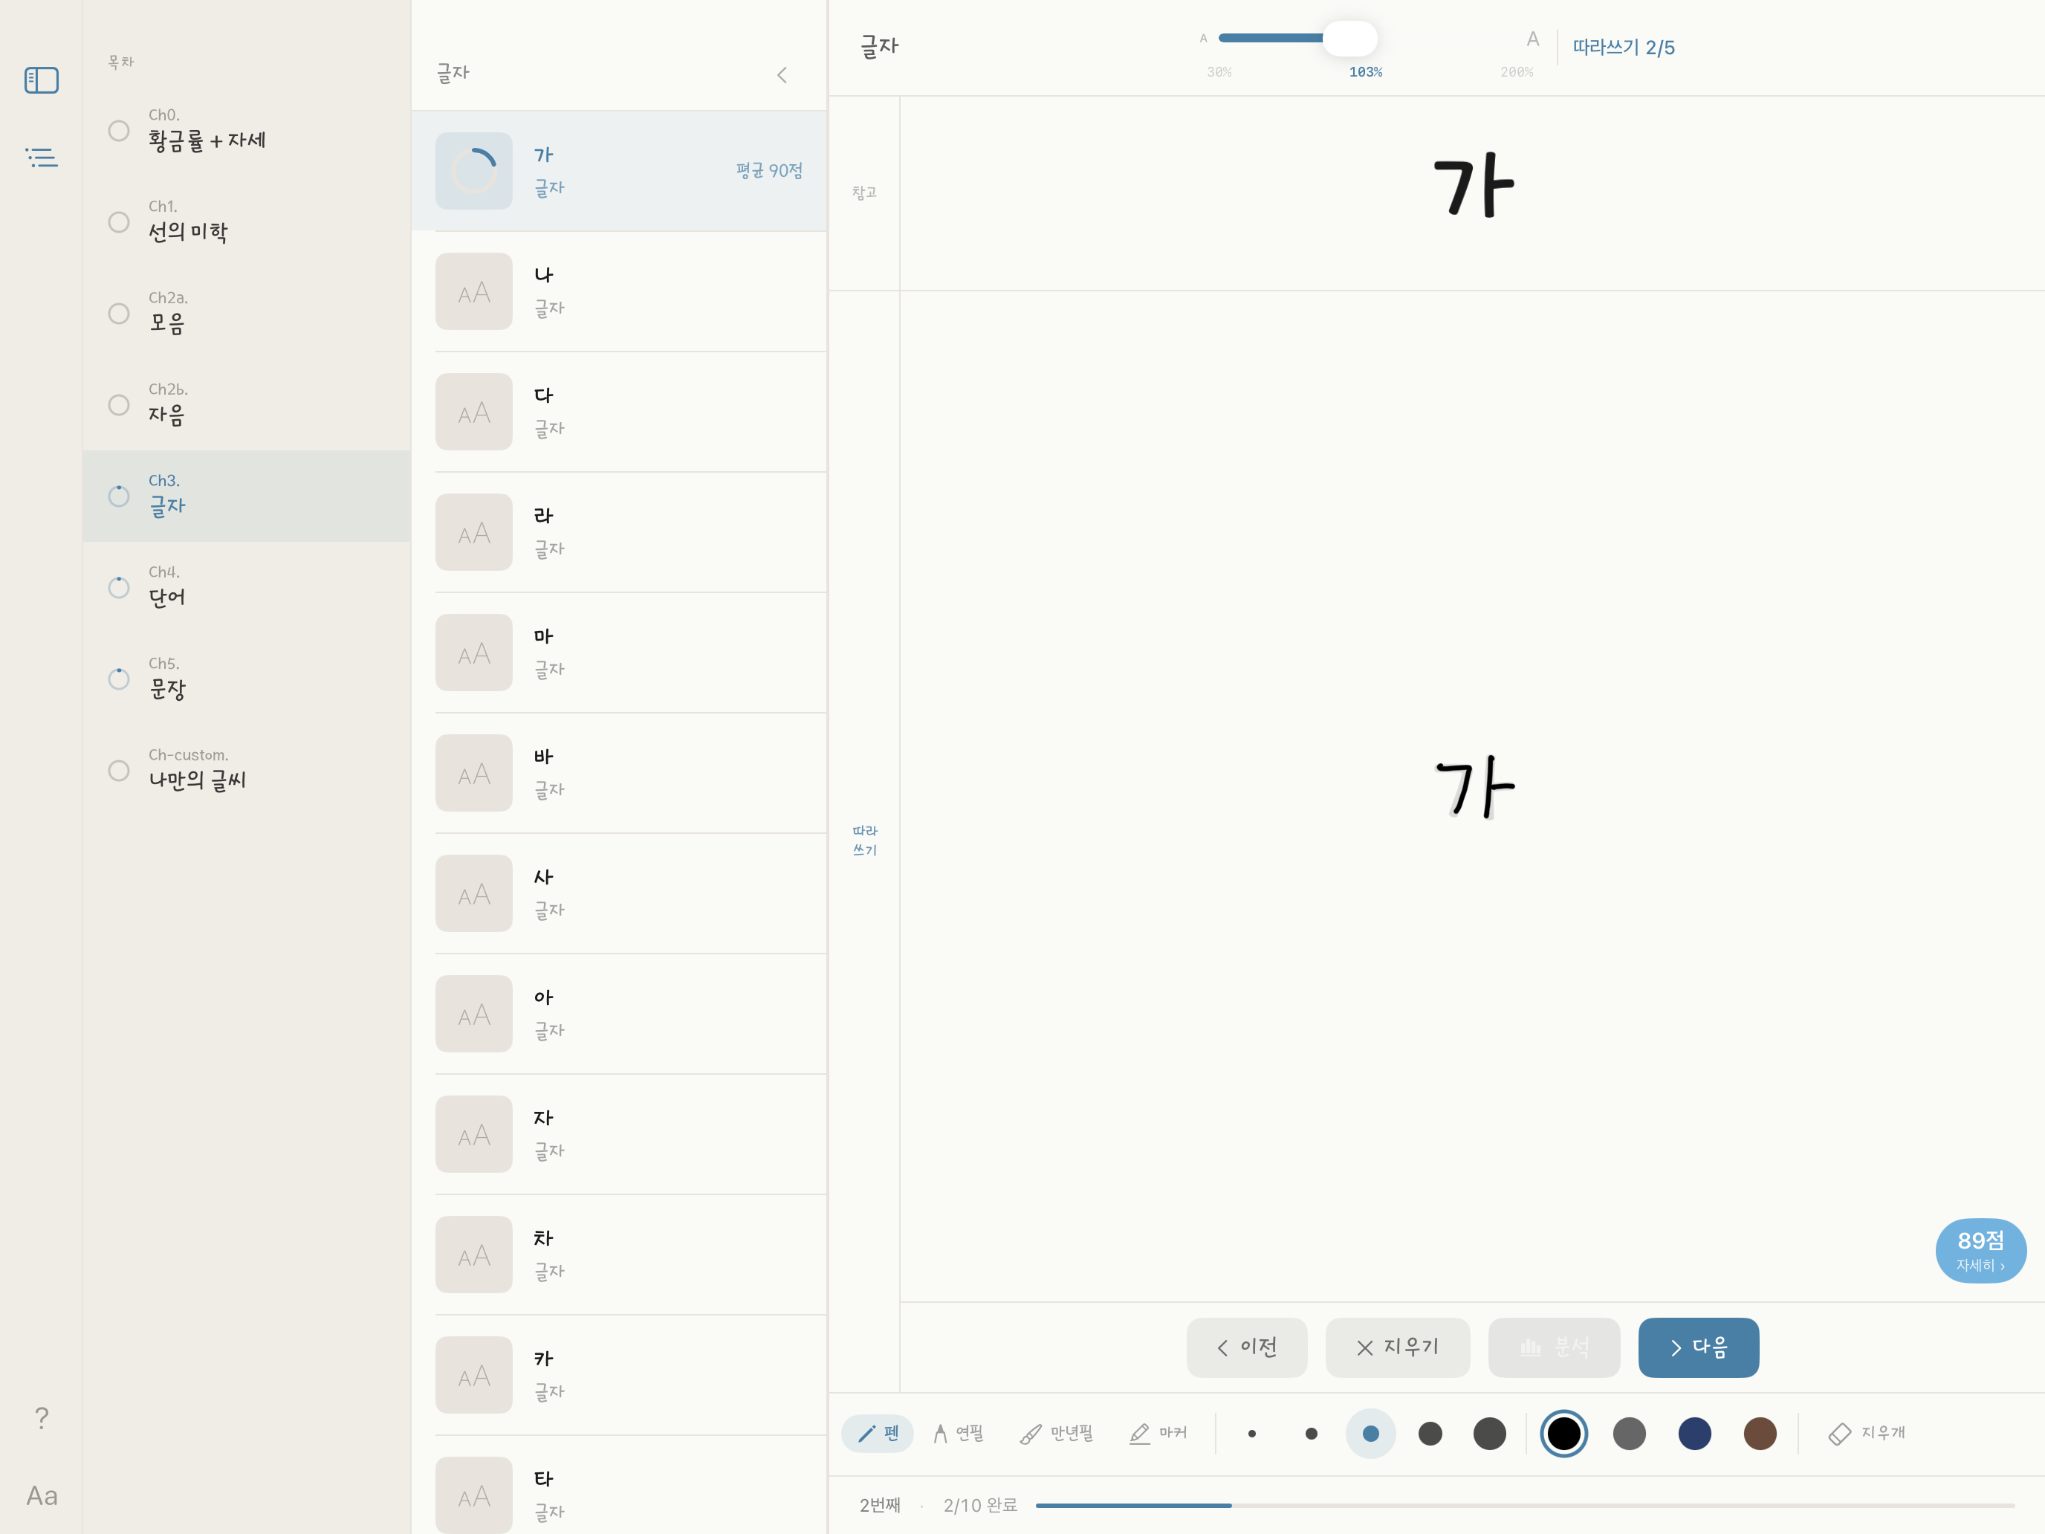Select the 카 character lesson row
Image resolution: width=2045 pixels, height=1534 pixels.
point(620,1375)
